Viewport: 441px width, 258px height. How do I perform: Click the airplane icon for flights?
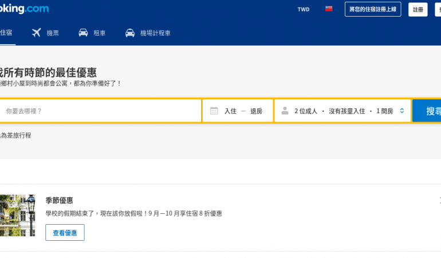[36, 33]
